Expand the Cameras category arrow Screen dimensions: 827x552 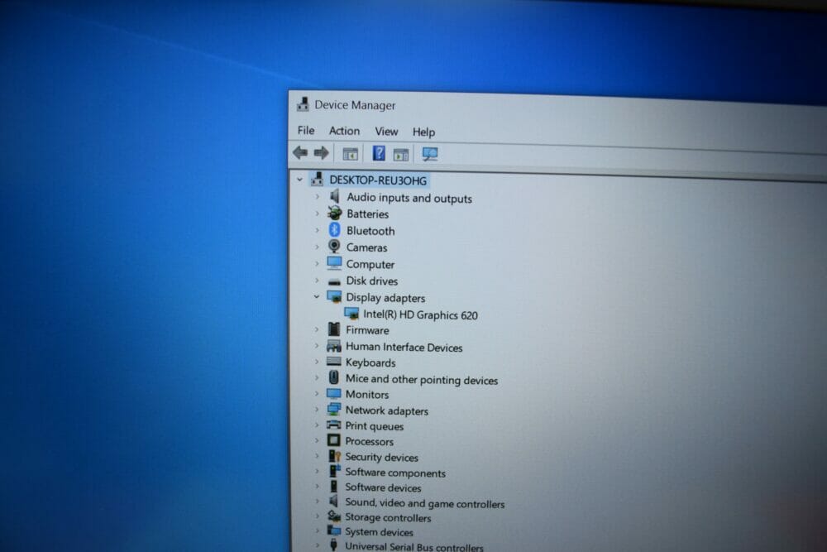pos(317,247)
